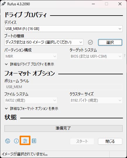Click the ボリューム ラベル USB_MEM field
Image resolution: width=127 pixels, height=158 pixels.
pos(63,87)
